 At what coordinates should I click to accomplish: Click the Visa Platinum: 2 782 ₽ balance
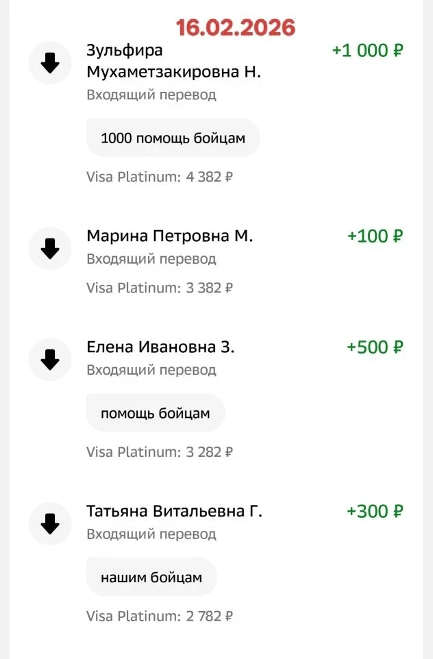(160, 617)
